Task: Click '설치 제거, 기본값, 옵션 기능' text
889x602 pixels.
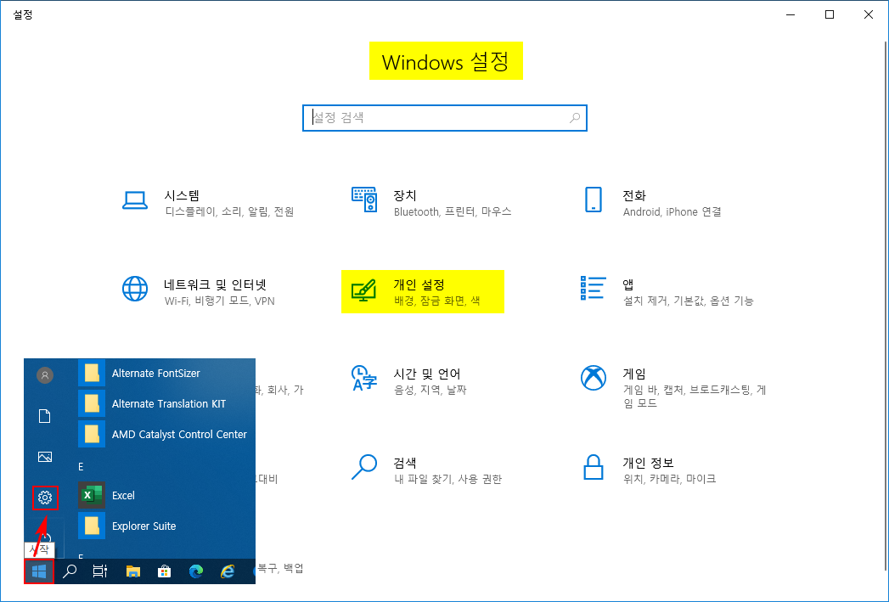Action: [689, 301]
